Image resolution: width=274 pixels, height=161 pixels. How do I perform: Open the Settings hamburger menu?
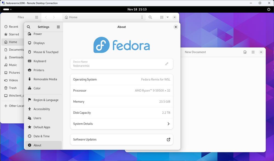click(x=58, y=27)
